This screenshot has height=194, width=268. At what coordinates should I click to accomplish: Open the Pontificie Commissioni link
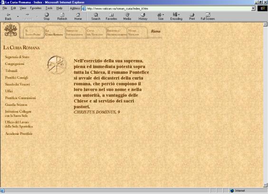[20, 98]
